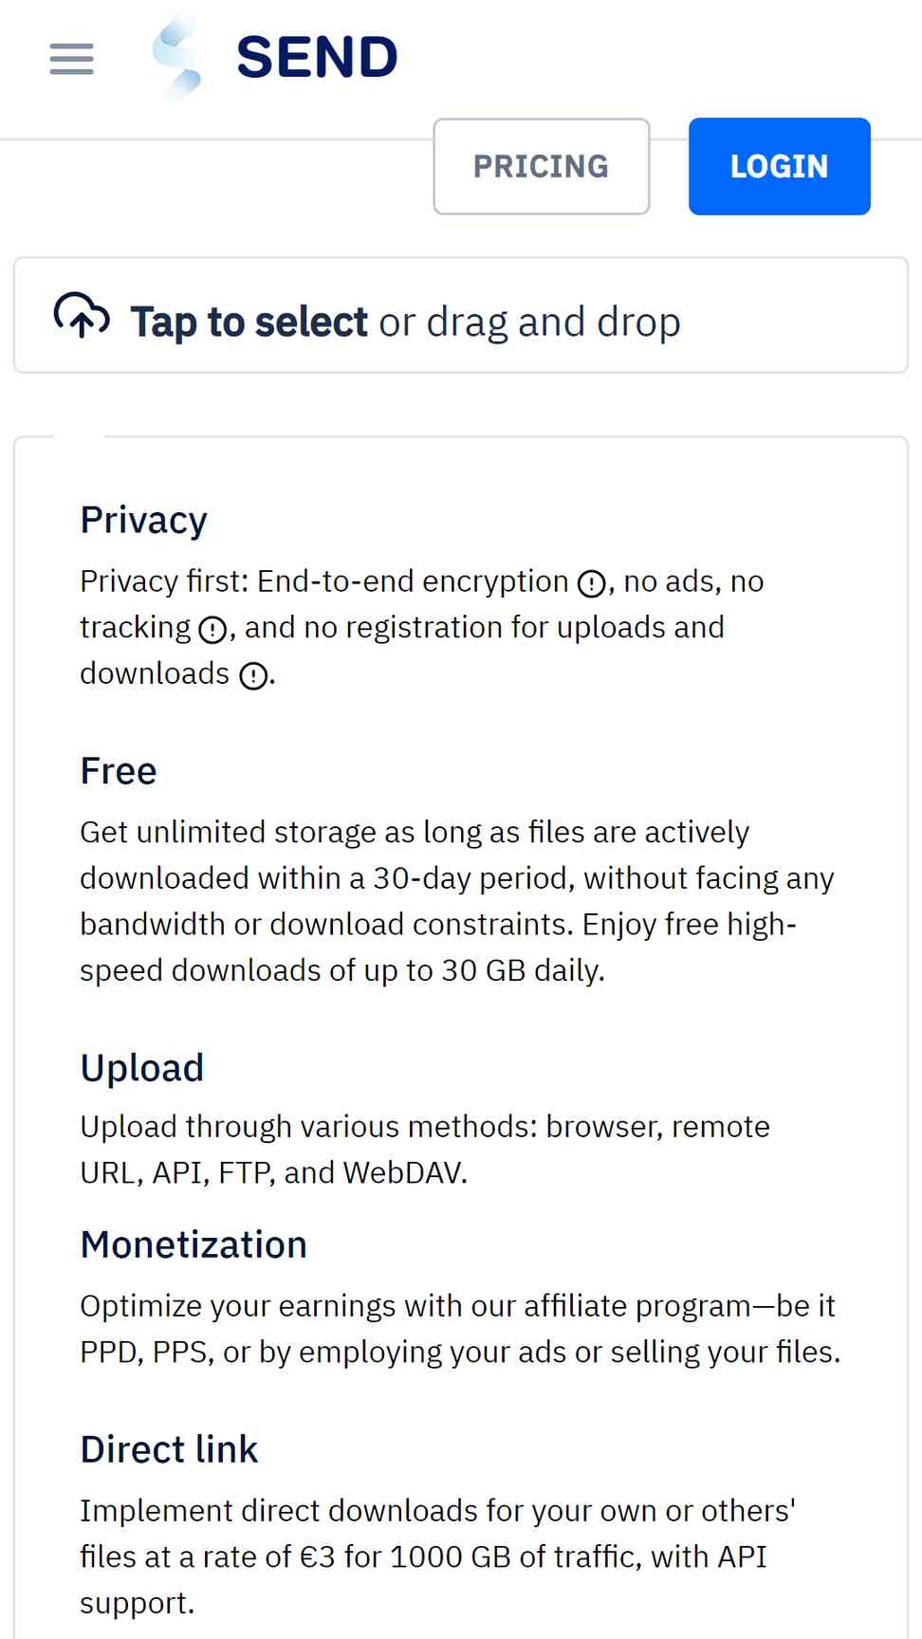
Task: Click the direct downloads rate description
Action: (x=437, y=1556)
